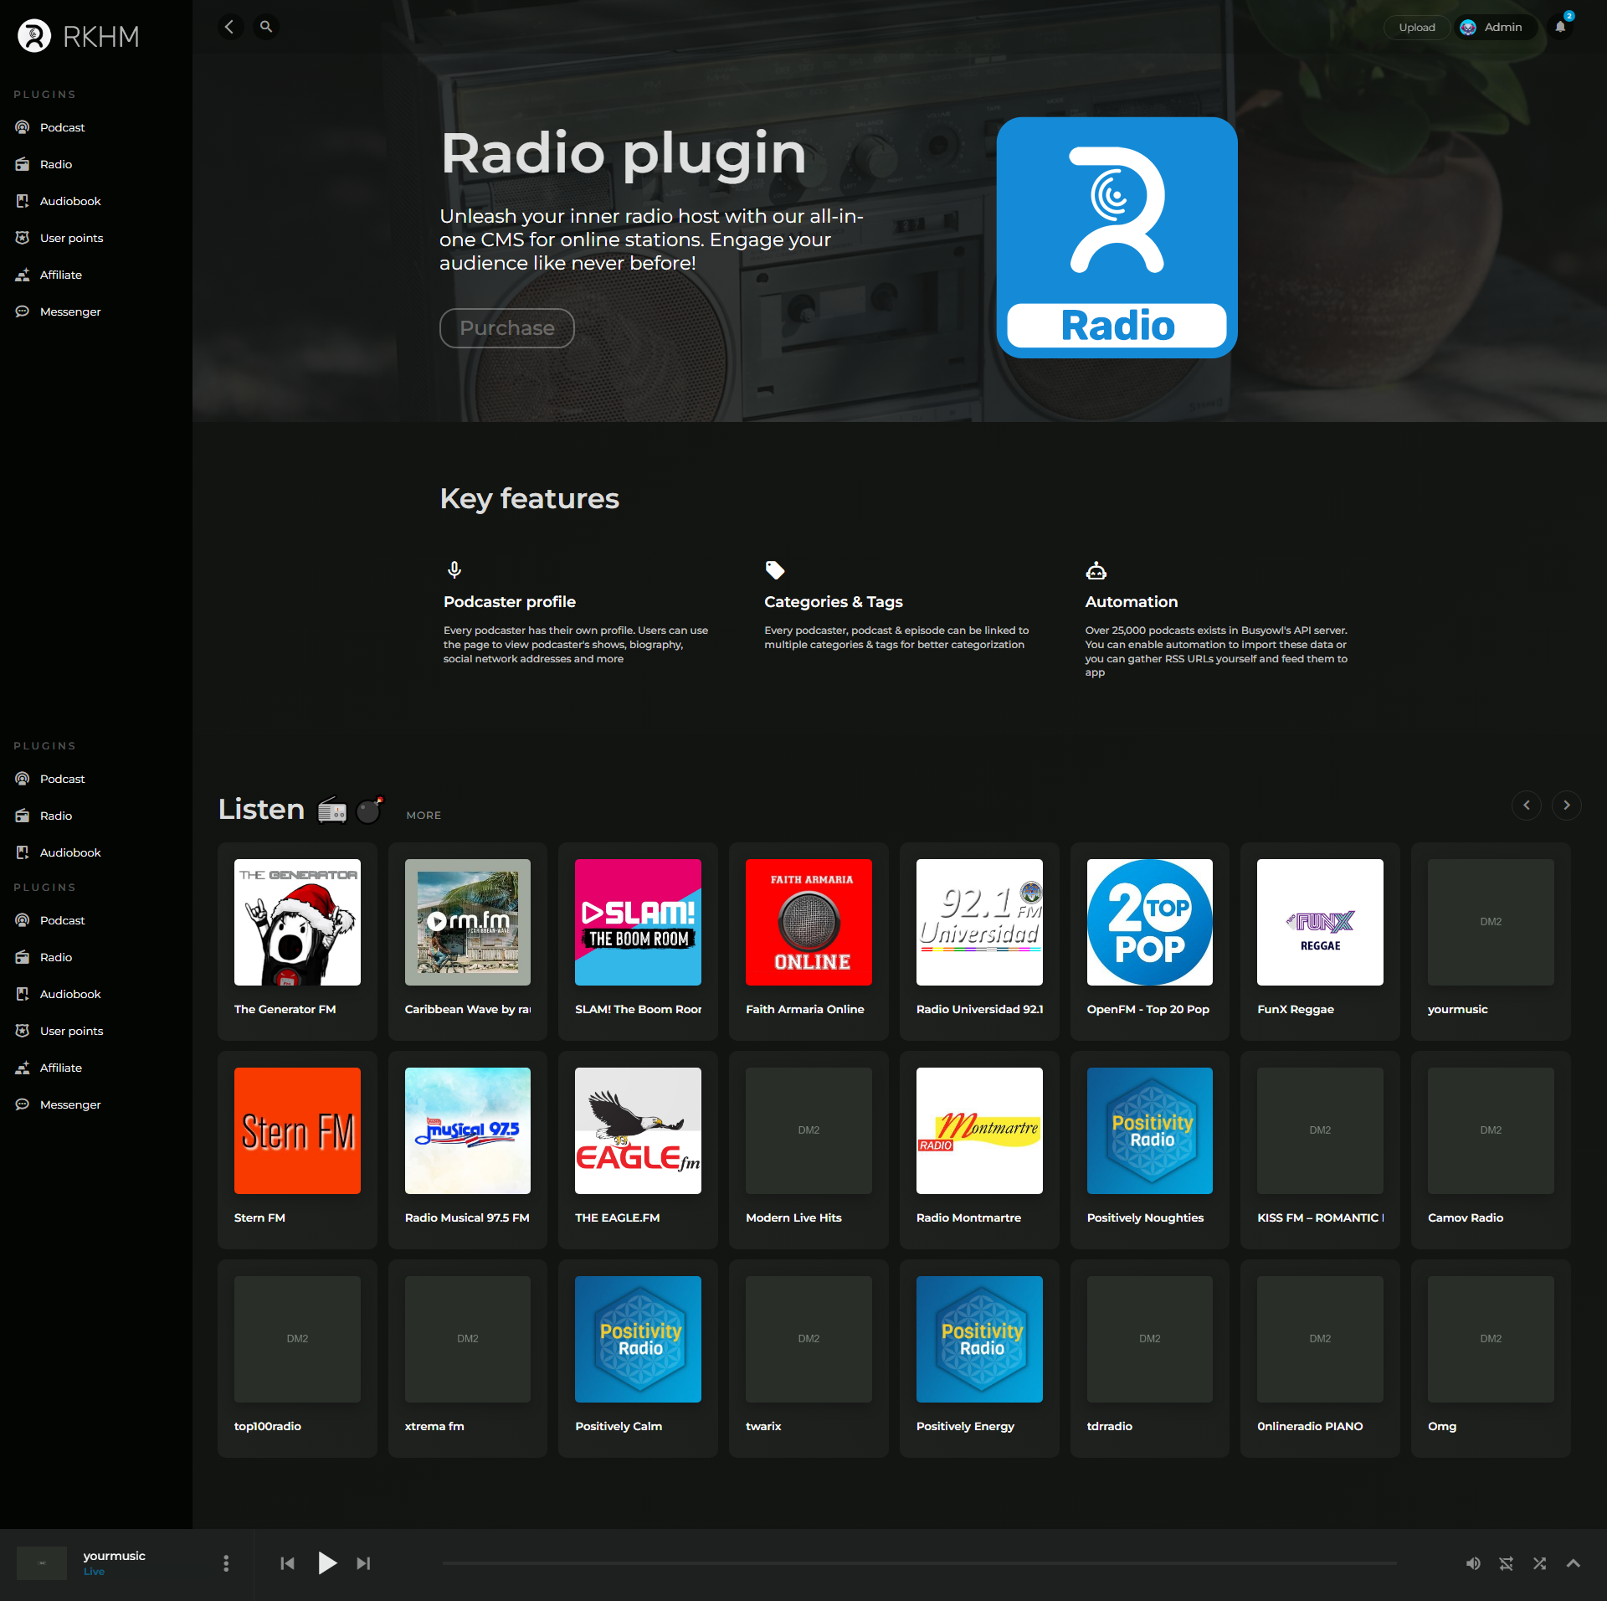Expand the player with the up chevron
This screenshot has width=1607, height=1601.
click(x=1574, y=1563)
